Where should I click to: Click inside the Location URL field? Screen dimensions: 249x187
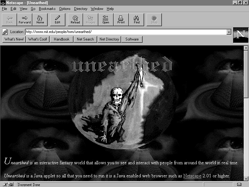pos(125,32)
